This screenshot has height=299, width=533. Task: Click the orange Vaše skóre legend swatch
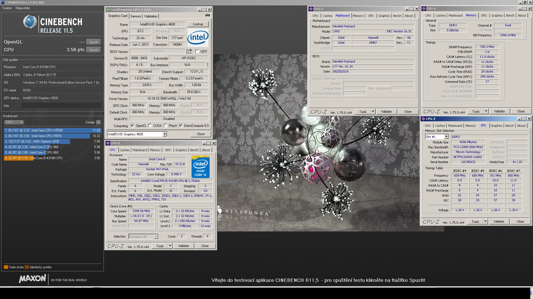pos(6,267)
